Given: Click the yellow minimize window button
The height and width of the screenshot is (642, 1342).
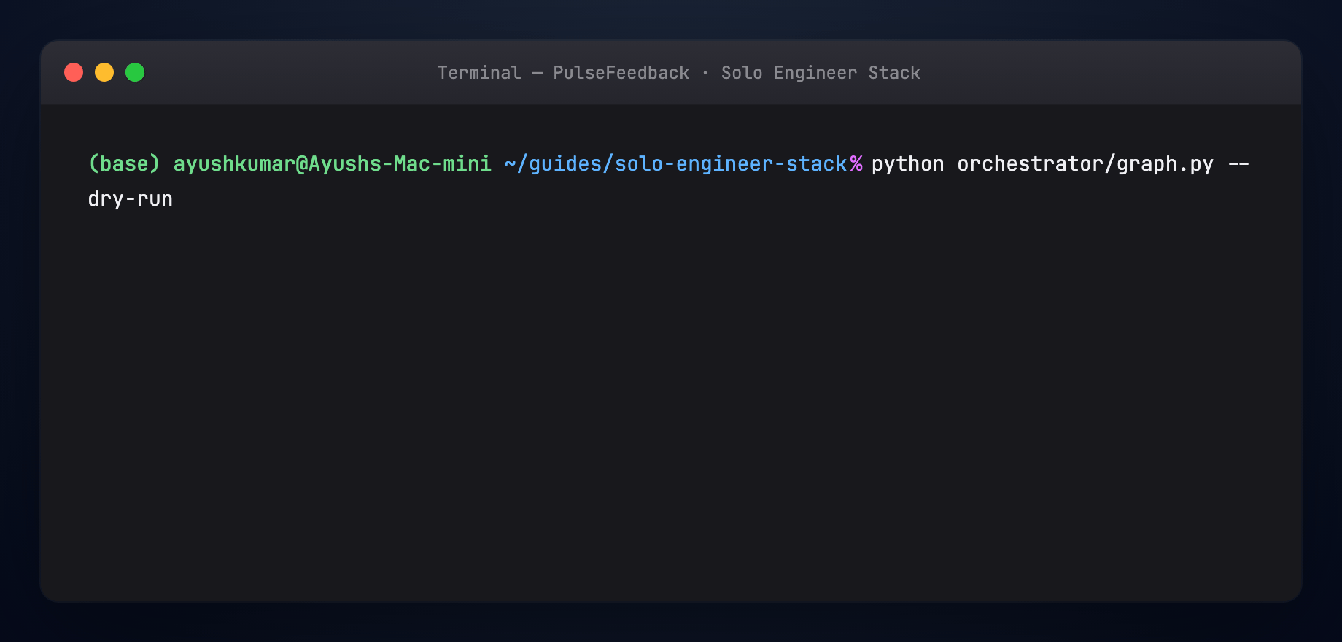Looking at the screenshot, I should (104, 72).
